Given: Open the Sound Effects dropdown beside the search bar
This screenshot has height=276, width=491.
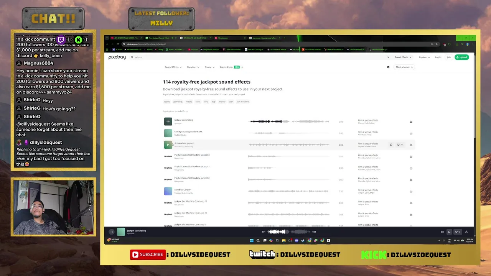Looking at the screenshot, I should (x=403, y=57).
